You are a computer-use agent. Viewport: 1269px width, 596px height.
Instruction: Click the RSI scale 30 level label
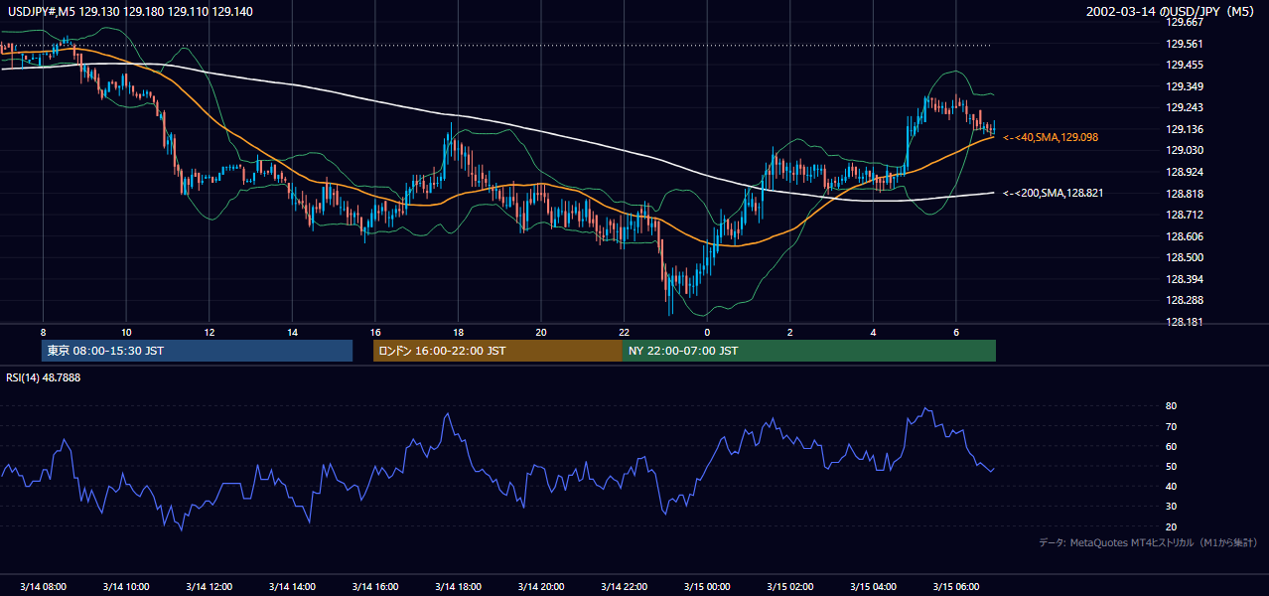[x=1172, y=507]
